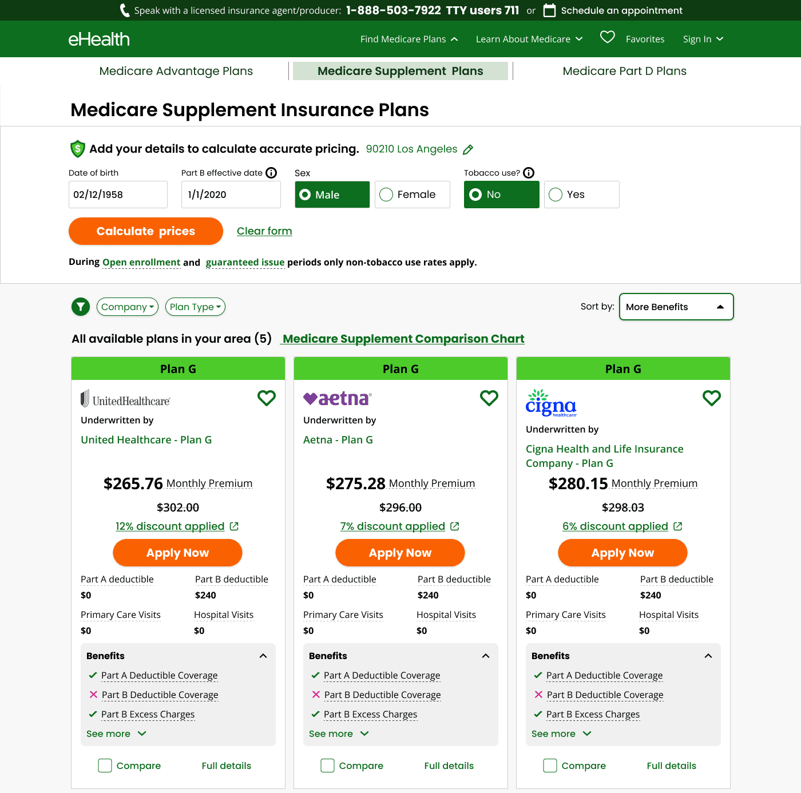The width and height of the screenshot is (801, 793).
Task: Apply Now for the Cigna plan
Action: pyautogui.click(x=623, y=553)
